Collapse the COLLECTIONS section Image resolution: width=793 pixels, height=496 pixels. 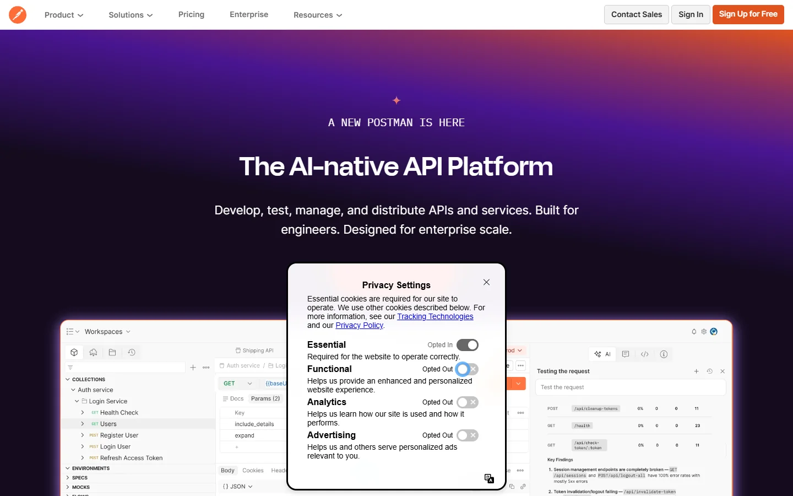click(68, 379)
